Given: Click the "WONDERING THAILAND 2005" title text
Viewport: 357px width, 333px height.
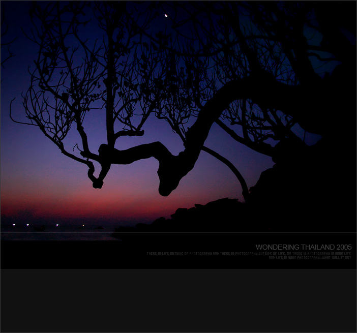Looking at the screenshot, I should [x=304, y=247].
